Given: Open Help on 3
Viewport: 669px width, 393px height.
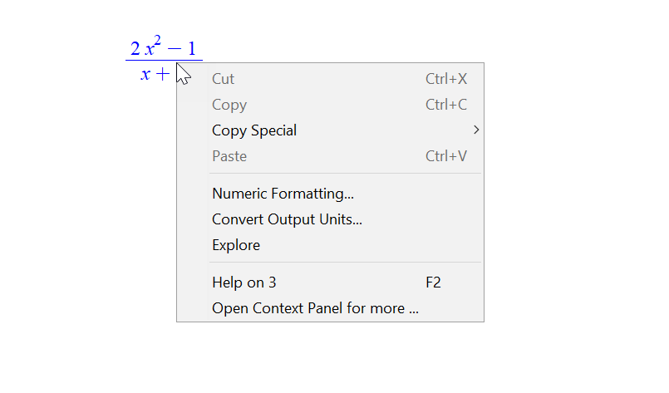Looking at the screenshot, I should (x=330, y=282).
